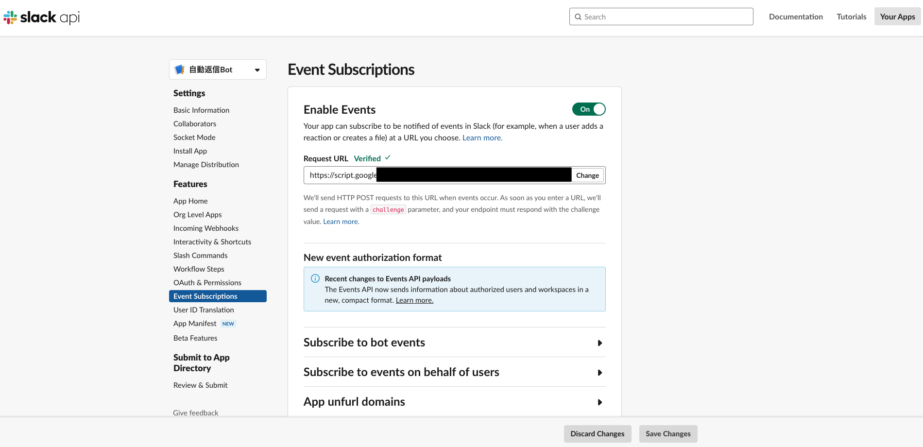Toggle Enable Events off
The width and height of the screenshot is (923, 447).
tap(588, 109)
